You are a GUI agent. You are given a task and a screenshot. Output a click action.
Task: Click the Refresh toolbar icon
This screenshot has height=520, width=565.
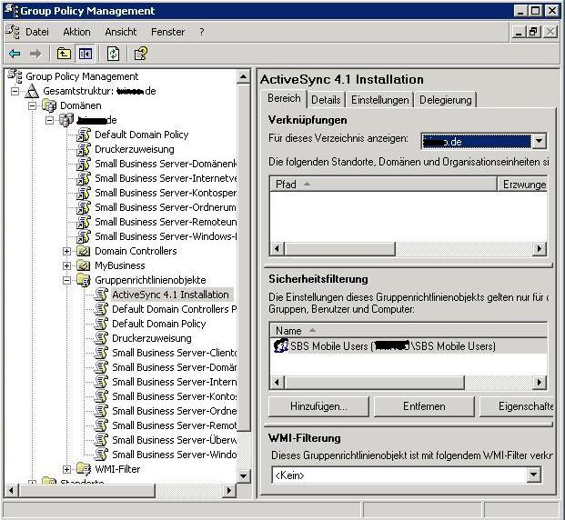tap(113, 54)
